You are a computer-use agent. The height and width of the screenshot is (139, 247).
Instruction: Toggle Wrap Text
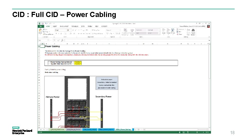(x=96, y=30)
